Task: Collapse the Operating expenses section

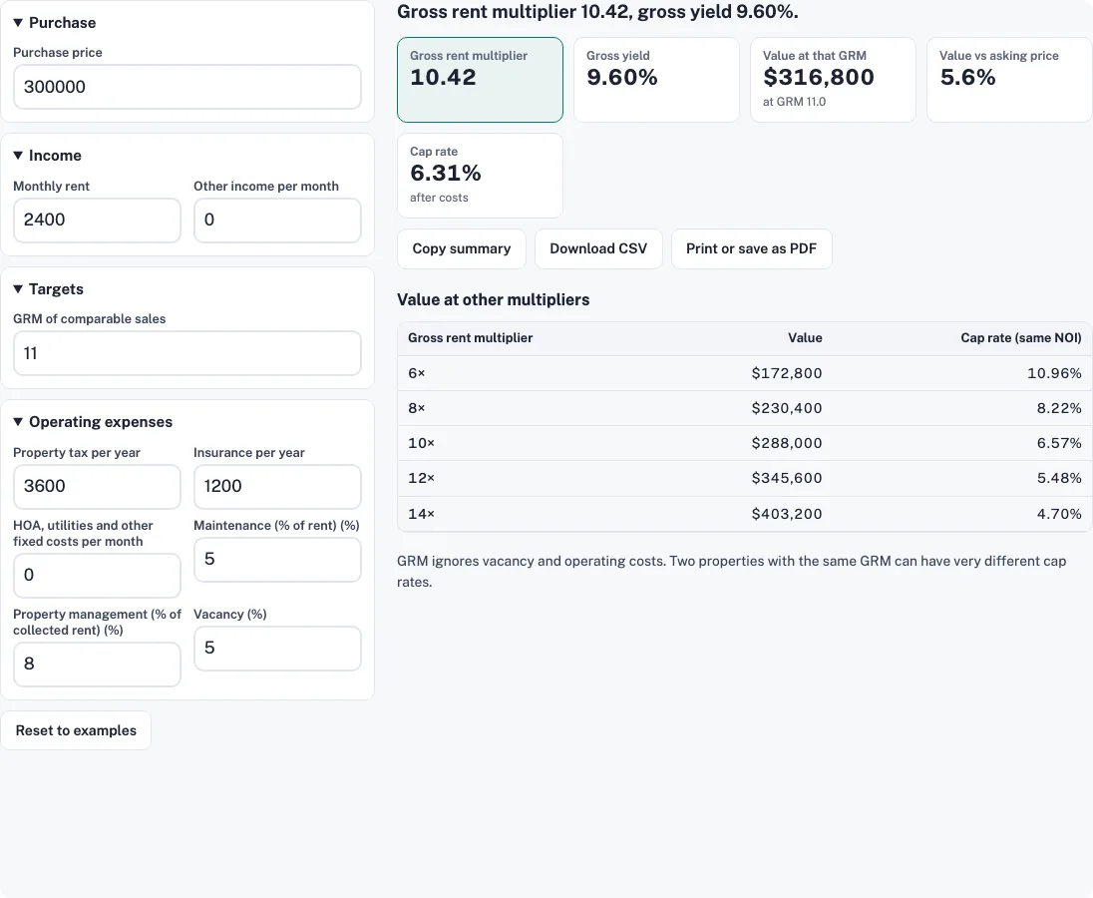Action: [x=93, y=422]
